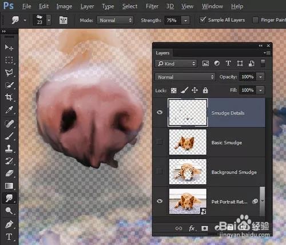Filter layers by smart object icon

click(251, 64)
